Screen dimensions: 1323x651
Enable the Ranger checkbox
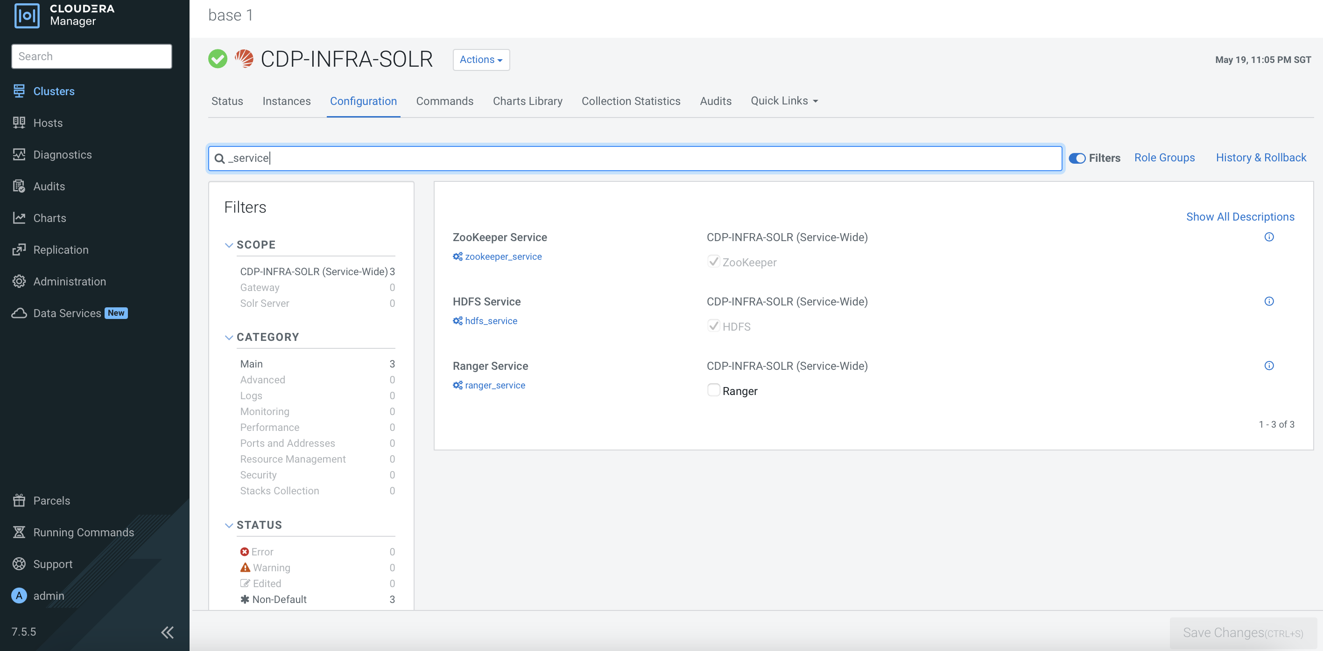coord(713,390)
